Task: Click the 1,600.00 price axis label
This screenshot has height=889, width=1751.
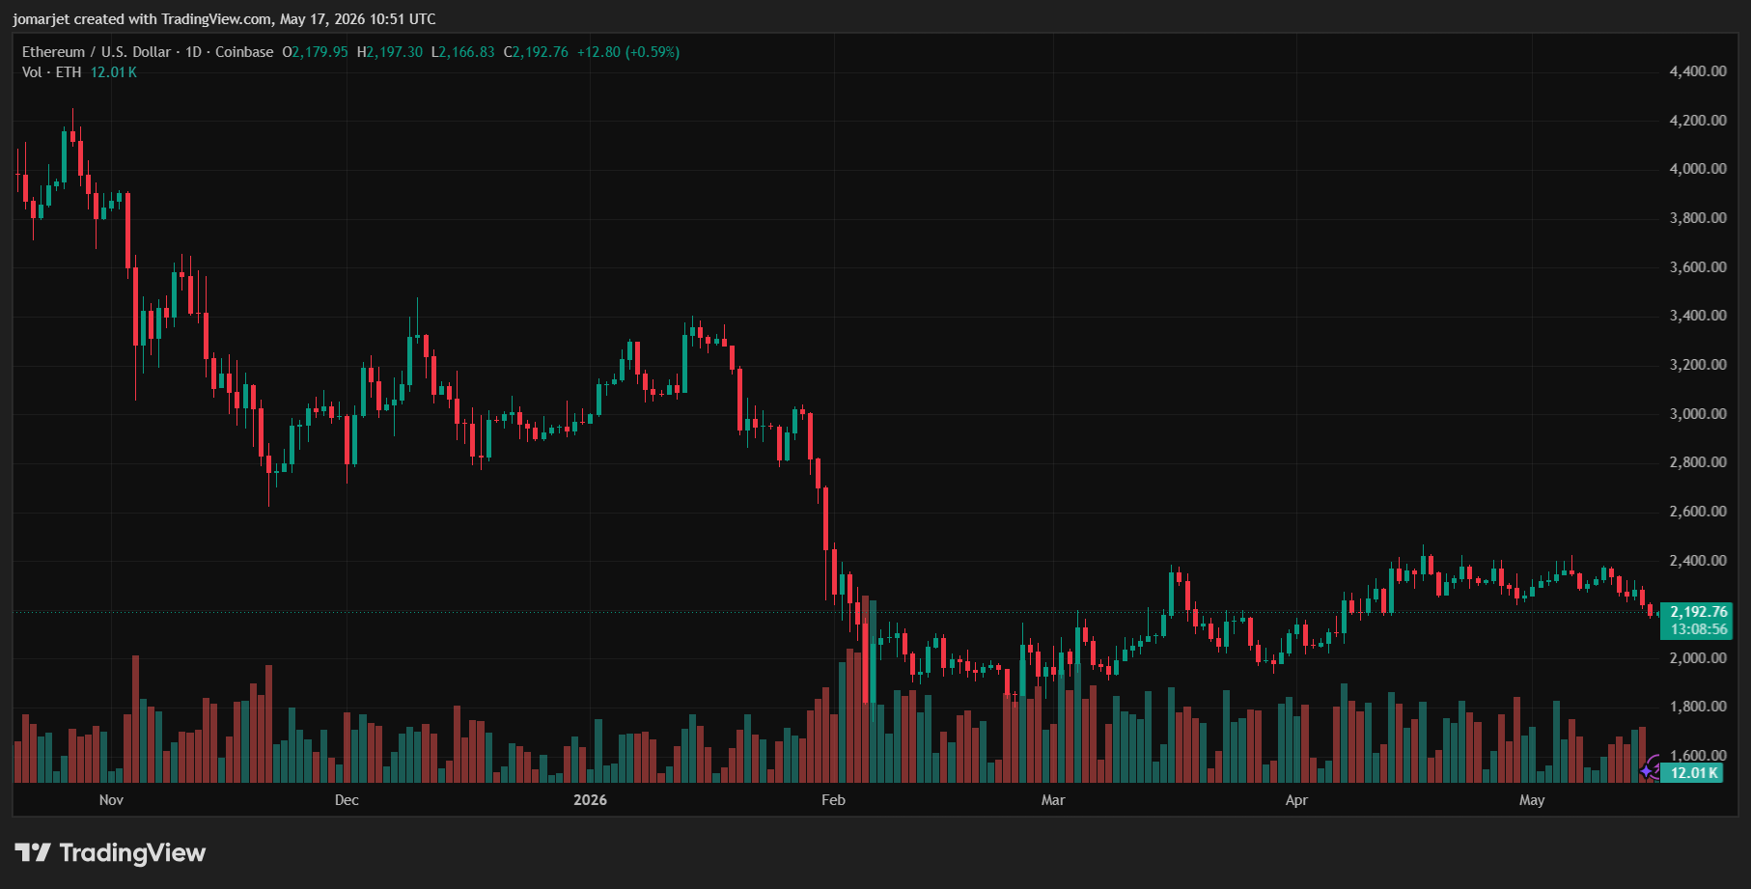Action: tap(1698, 756)
